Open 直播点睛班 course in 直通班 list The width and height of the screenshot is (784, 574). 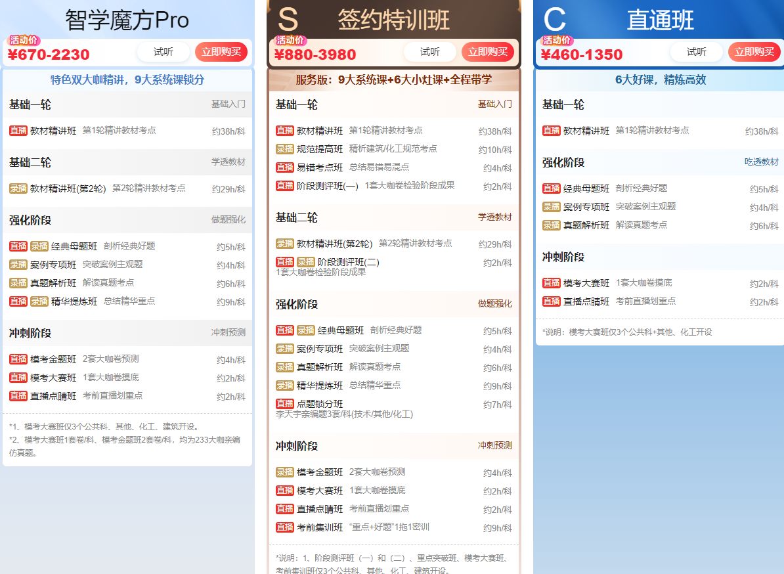point(586,301)
